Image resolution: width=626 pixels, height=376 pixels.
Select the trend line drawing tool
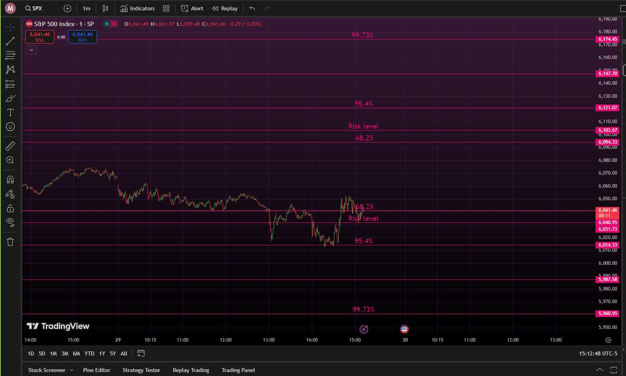click(10, 41)
